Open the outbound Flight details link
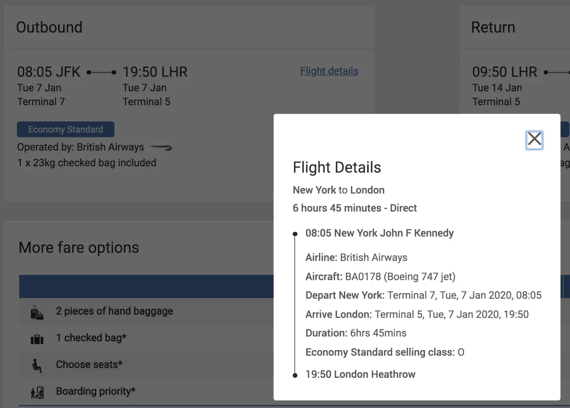Viewport: 570px width, 408px height. pos(329,71)
